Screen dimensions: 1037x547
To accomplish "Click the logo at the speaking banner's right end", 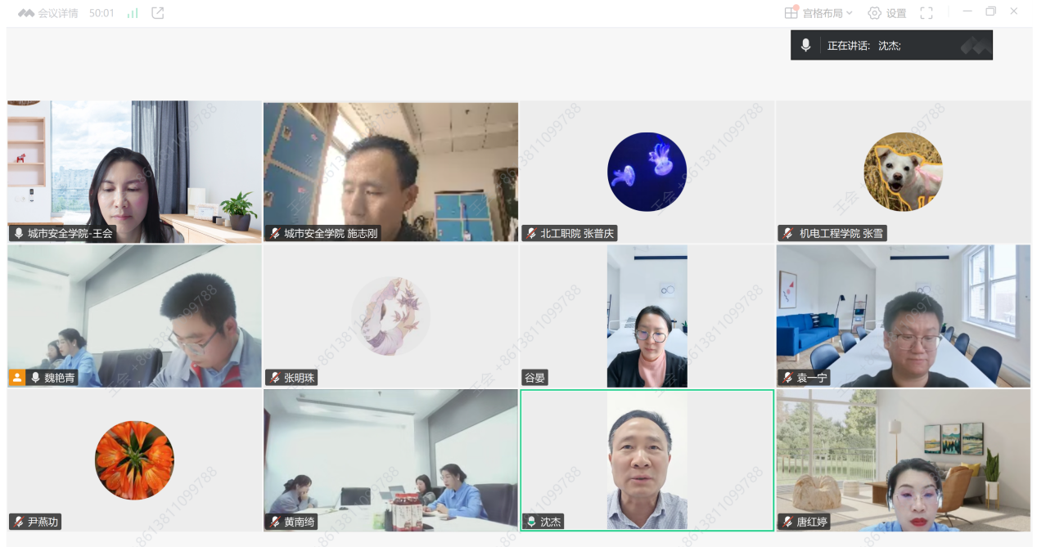I will (976, 46).
